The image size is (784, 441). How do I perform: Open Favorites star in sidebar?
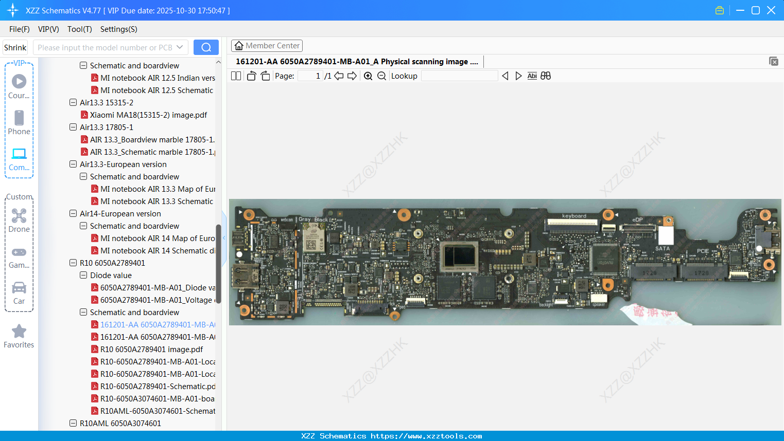(x=19, y=336)
